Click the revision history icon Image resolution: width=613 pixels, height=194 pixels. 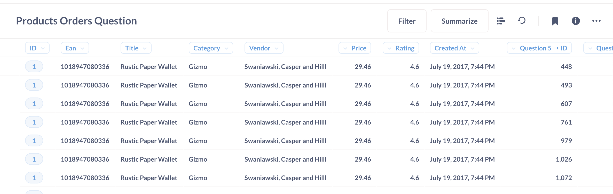pos(522,21)
